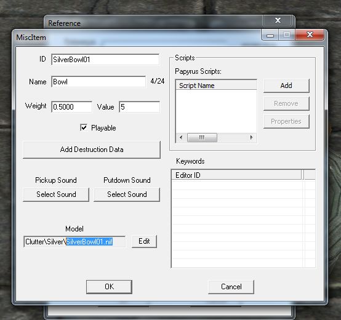Focus the Weight input field
Image resolution: width=341 pixels, height=320 pixels.
[72, 106]
